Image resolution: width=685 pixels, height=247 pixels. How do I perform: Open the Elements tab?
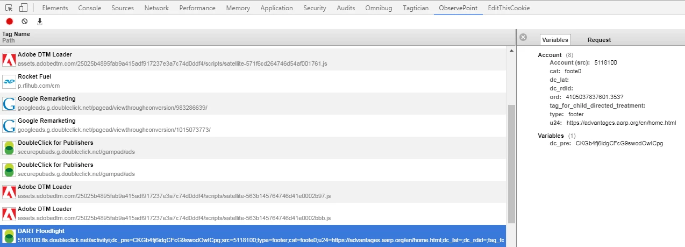55,8
